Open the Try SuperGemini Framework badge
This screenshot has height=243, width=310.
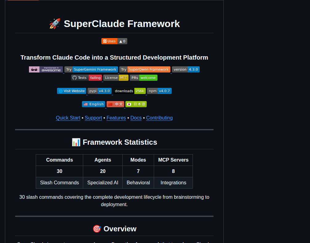click(91, 69)
